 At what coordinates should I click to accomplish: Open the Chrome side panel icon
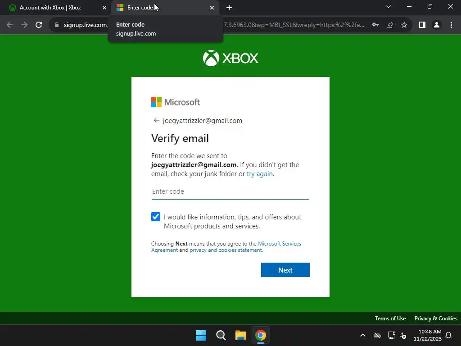pyautogui.click(x=422, y=25)
